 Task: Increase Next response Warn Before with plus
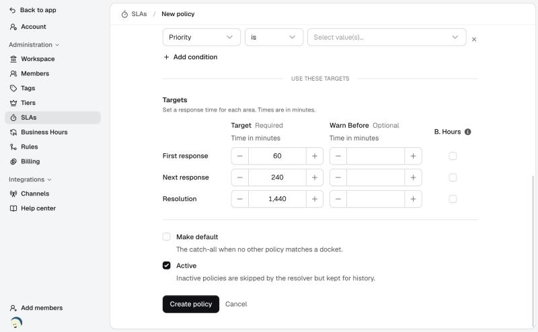pos(413,177)
